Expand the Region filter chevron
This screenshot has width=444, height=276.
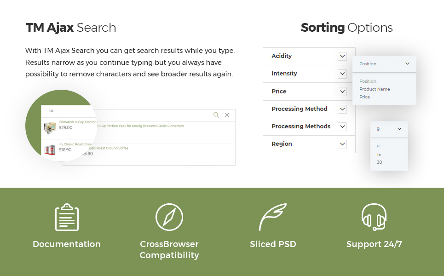point(342,144)
